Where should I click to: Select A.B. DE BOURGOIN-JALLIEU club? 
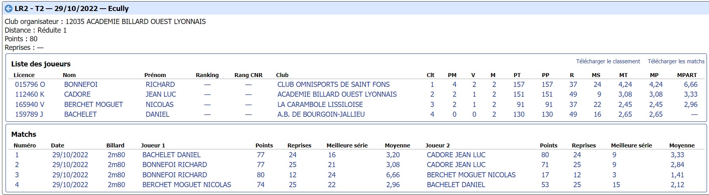click(321, 114)
